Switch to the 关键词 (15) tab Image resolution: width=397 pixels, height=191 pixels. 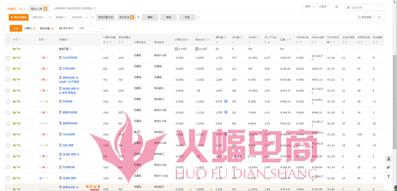16,9
